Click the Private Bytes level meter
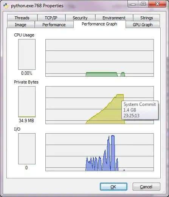This screenshot has width=169, height=197. click(27, 102)
